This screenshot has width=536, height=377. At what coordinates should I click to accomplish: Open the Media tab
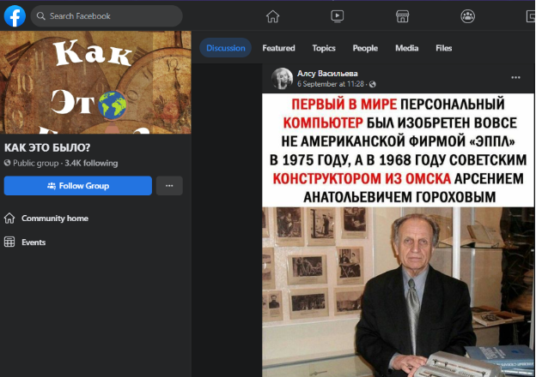pos(407,48)
